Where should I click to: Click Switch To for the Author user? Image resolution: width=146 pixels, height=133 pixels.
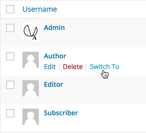pos(105,67)
